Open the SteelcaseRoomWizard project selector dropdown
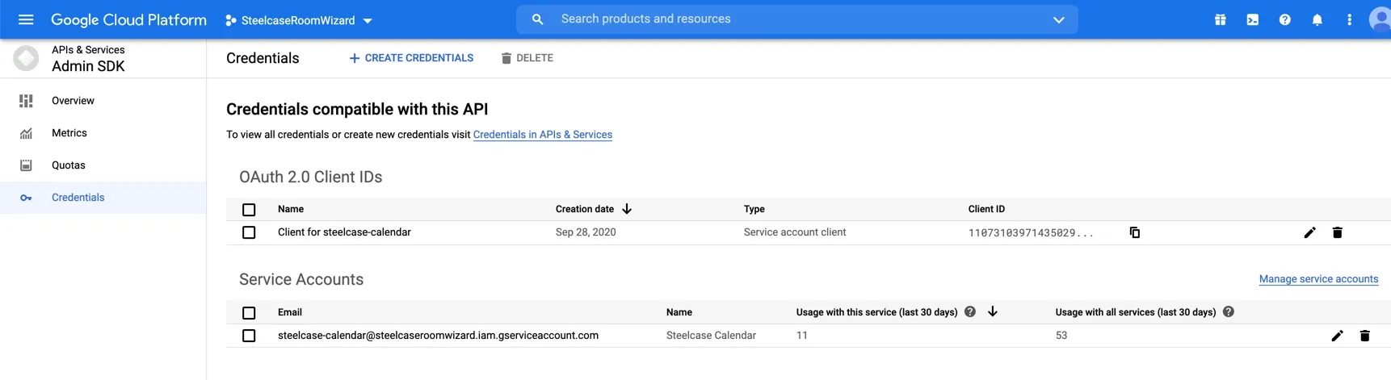The height and width of the screenshot is (380, 1391). tap(299, 20)
